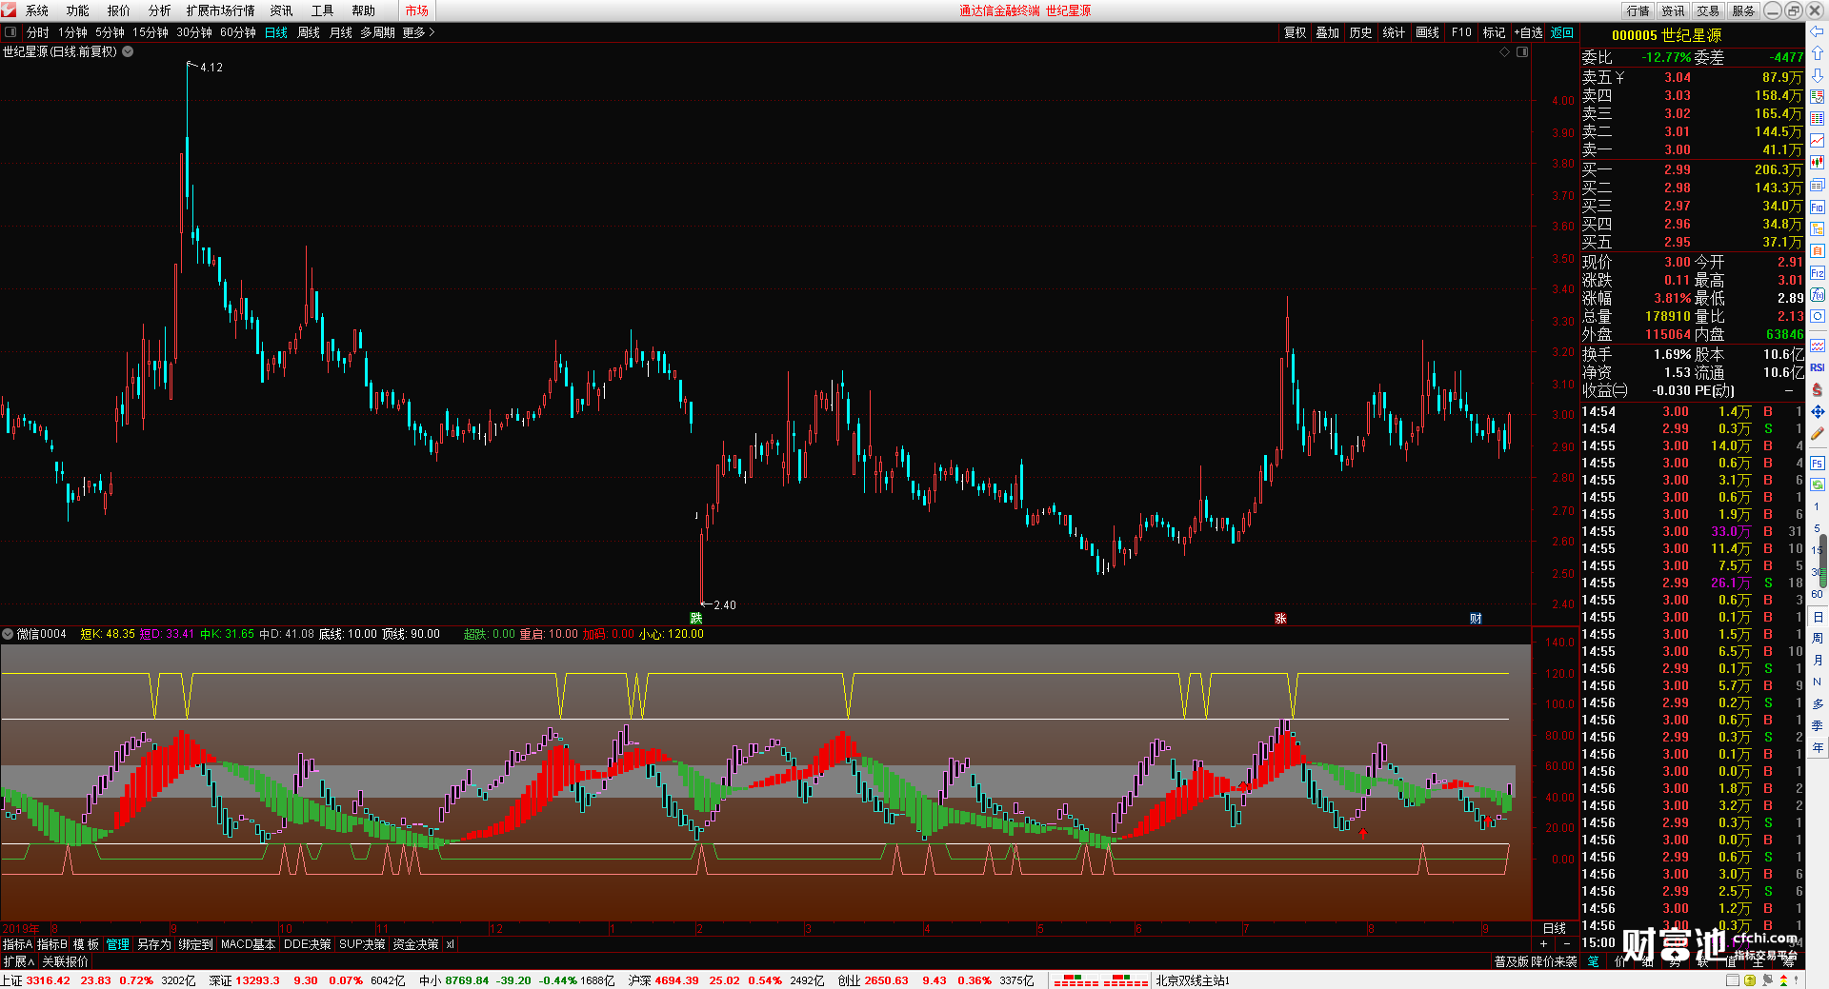Open the 功能 menu
The height and width of the screenshot is (989, 1829).
(x=78, y=10)
